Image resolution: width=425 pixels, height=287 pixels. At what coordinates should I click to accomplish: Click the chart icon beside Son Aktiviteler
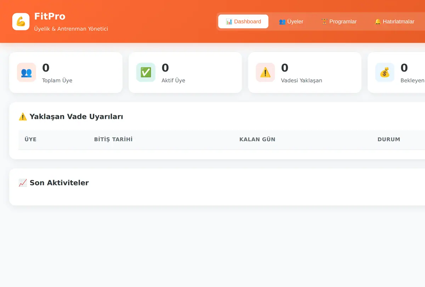click(x=23, y=183)
